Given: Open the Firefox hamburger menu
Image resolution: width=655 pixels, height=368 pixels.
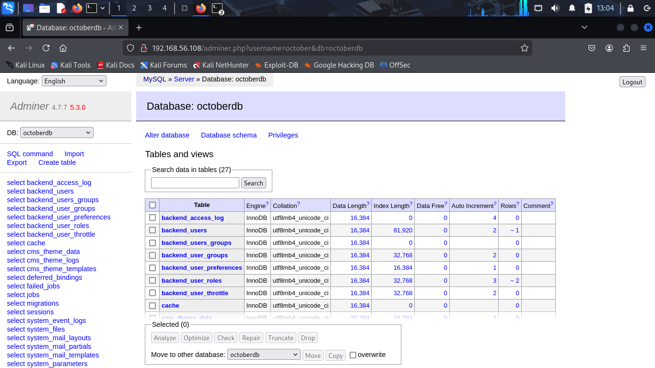Looking at the screenshot, I should pos(643,48).
